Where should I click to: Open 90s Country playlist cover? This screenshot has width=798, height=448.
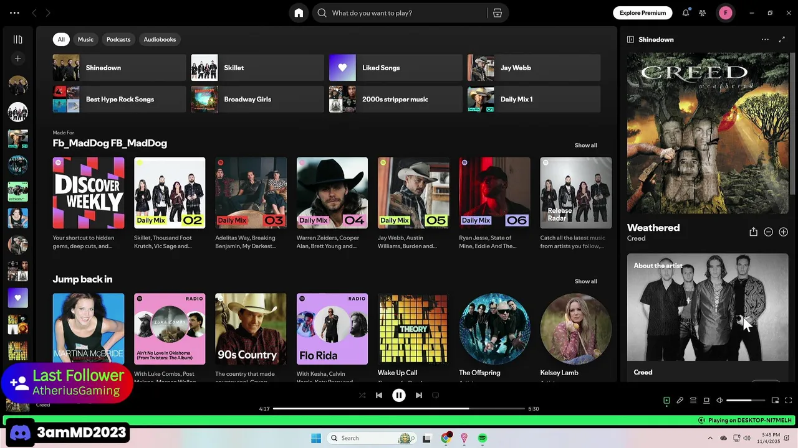point(251,329)
